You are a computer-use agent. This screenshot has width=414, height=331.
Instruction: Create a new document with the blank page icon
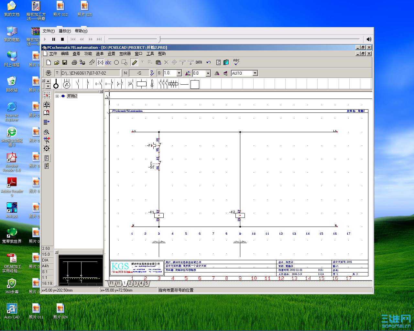tap(49, 62)
